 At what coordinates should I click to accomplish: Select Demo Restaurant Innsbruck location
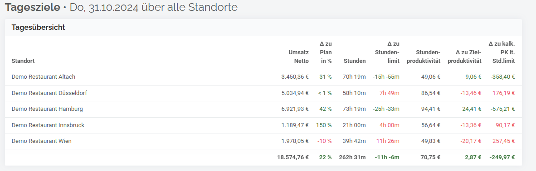click(48, 125)
